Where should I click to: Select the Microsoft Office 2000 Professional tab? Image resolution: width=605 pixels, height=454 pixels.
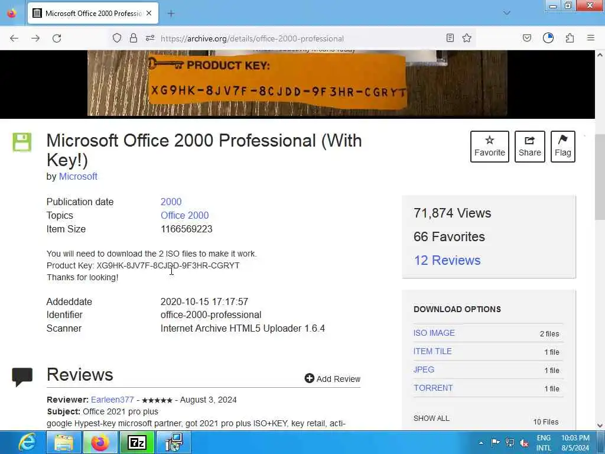tap(93, 13)
